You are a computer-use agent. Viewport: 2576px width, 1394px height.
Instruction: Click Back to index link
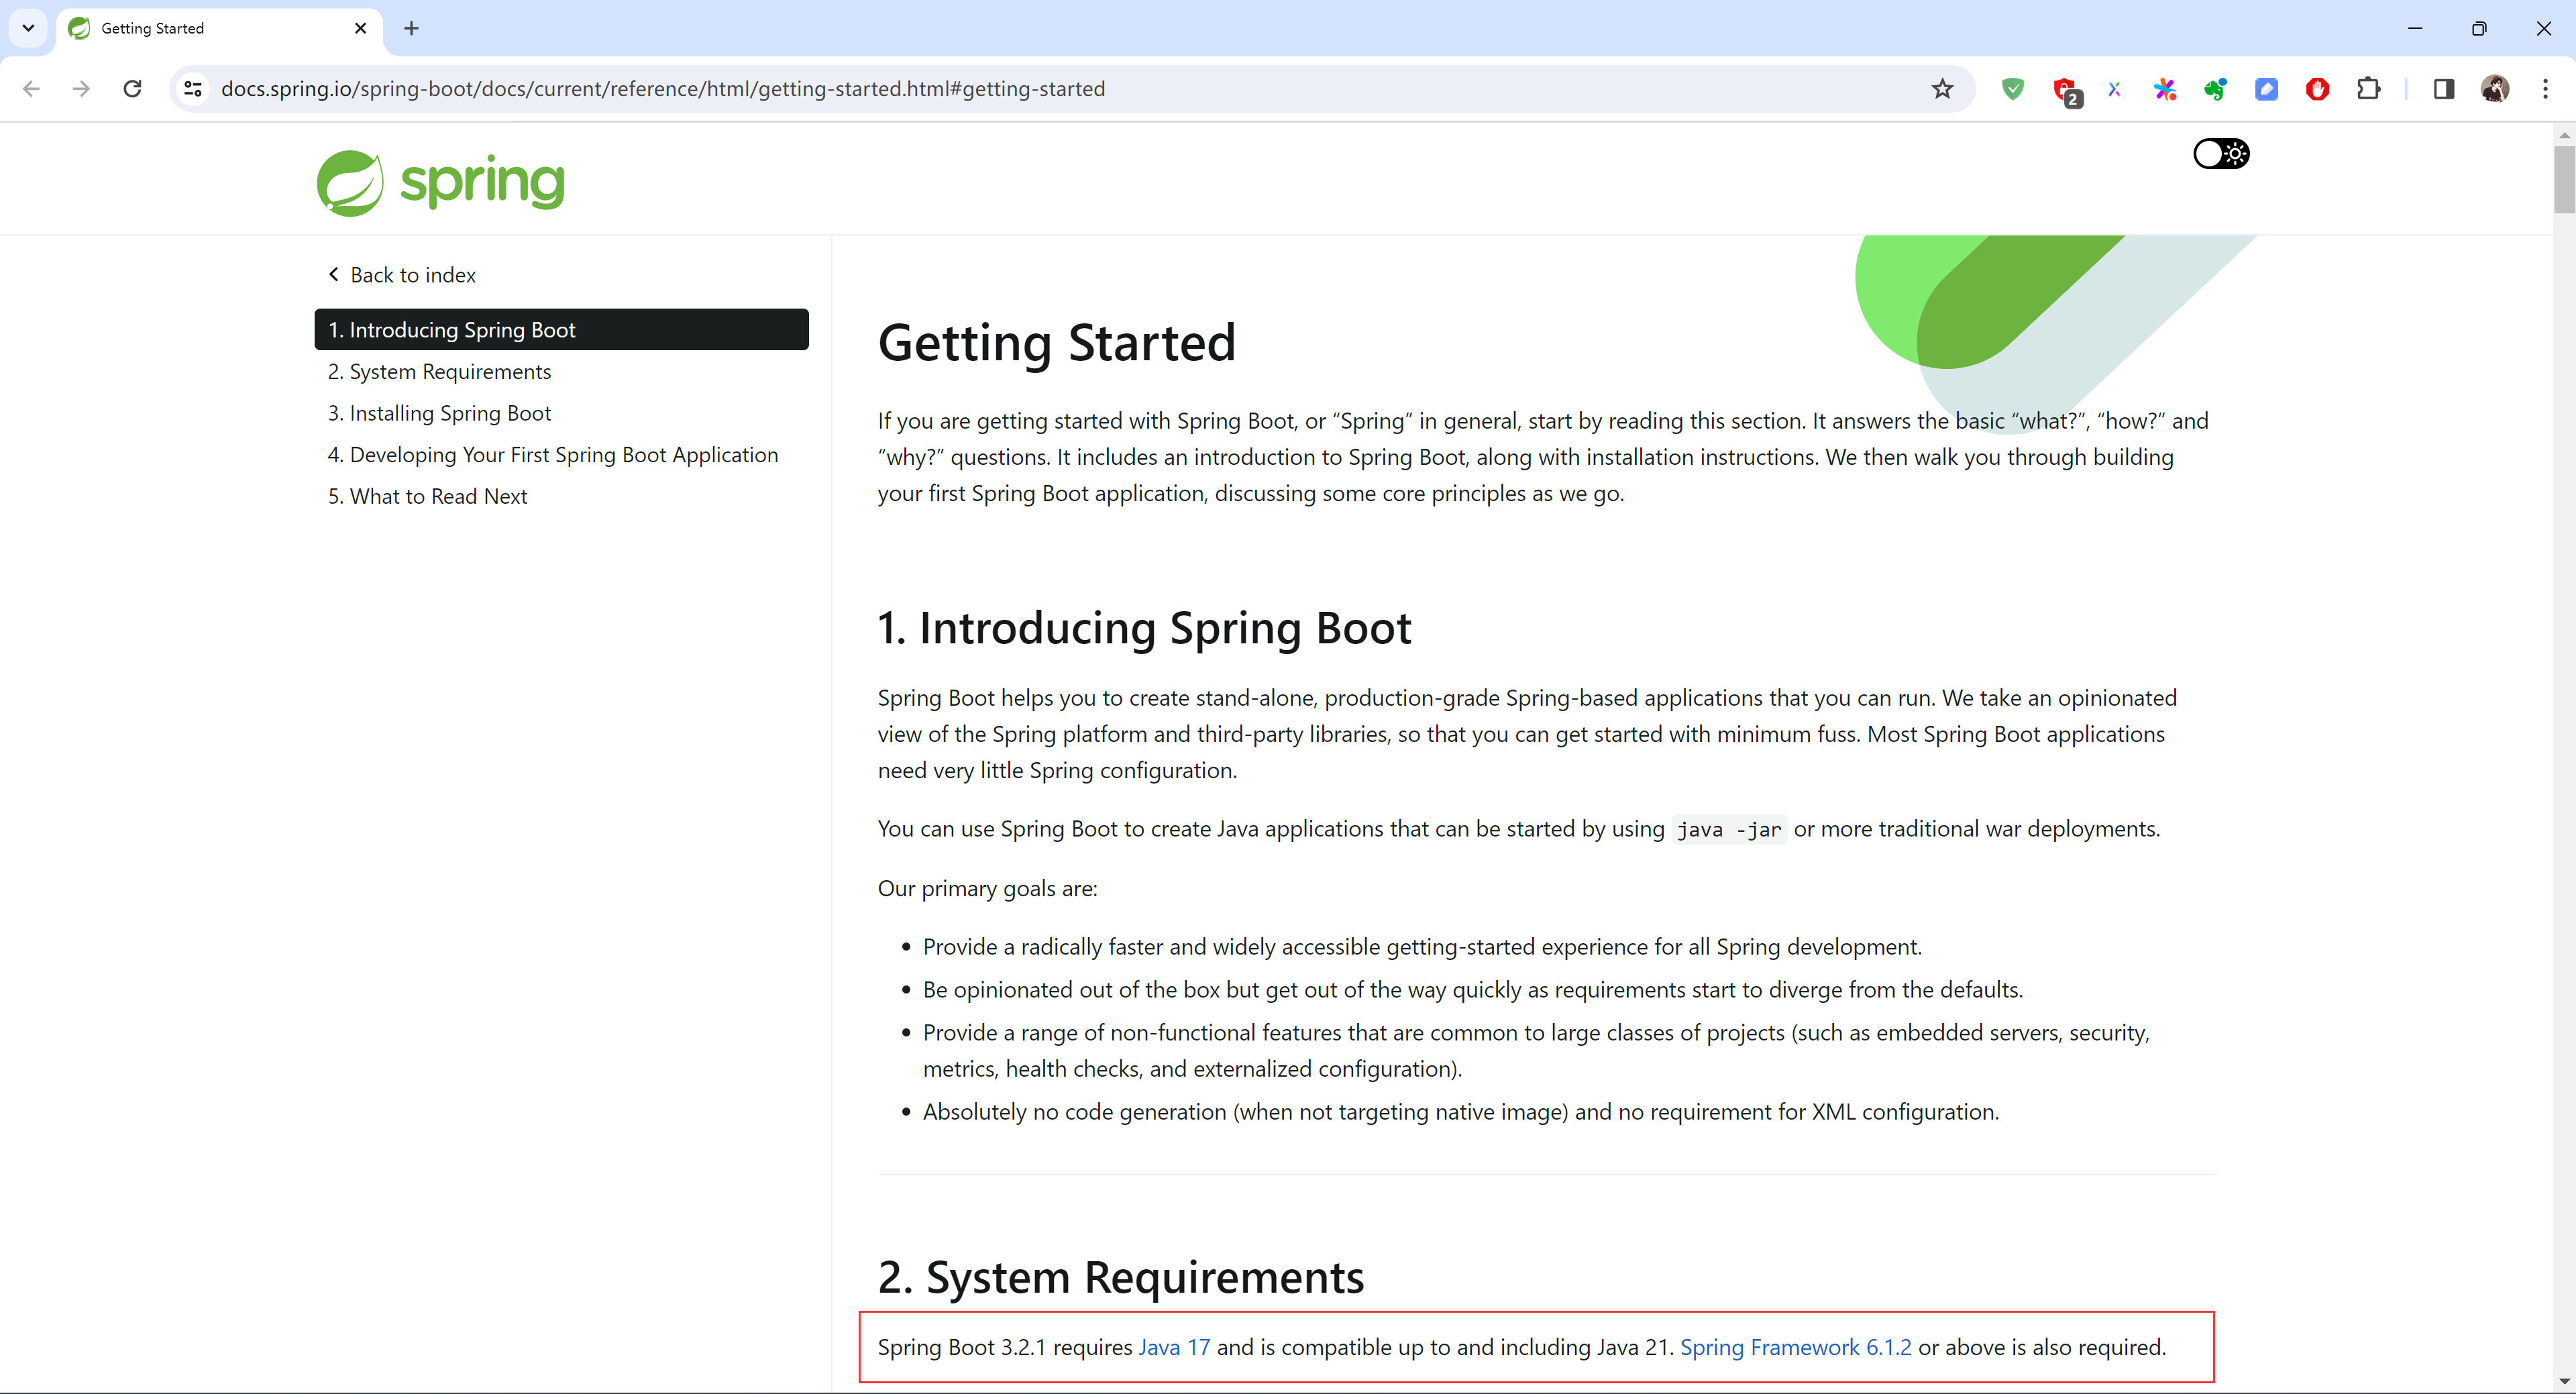point(402,275)
